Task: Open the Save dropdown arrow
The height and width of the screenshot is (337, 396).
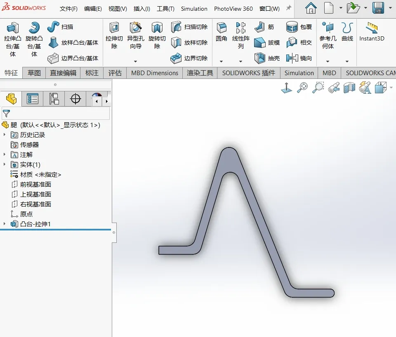Action: click(391, 8)
